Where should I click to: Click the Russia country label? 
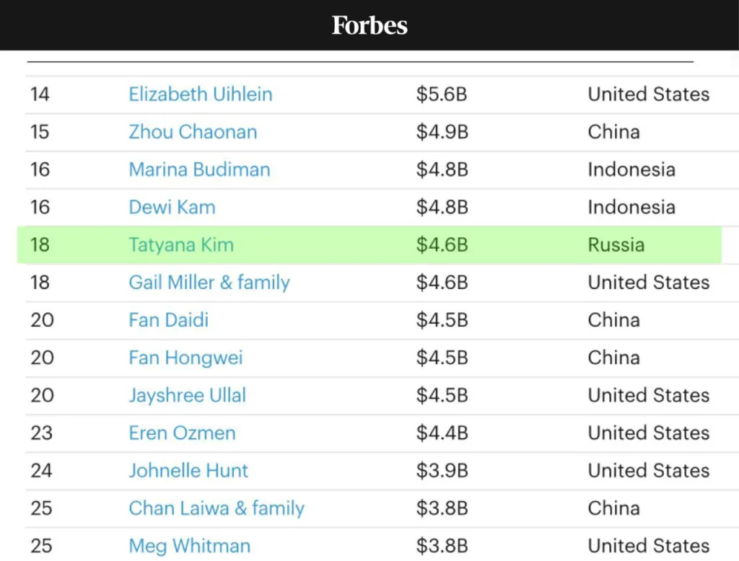[615, 244]
